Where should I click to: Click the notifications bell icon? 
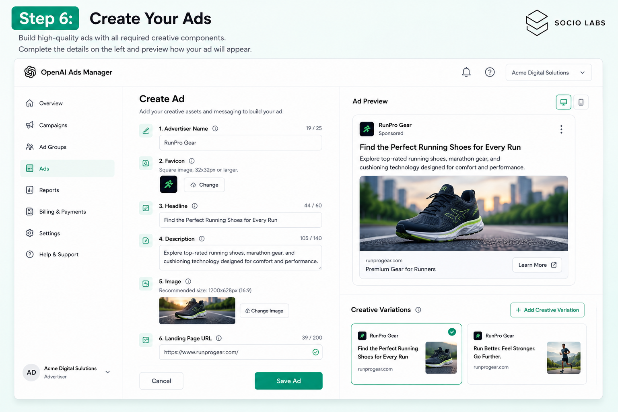pos(466,72)
